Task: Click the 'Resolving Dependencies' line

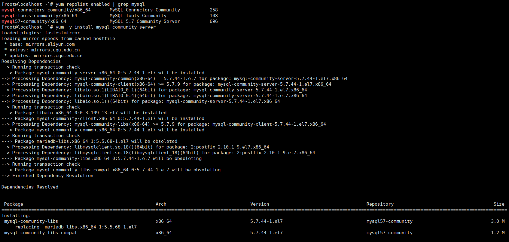Action: (x=31, y=61)
